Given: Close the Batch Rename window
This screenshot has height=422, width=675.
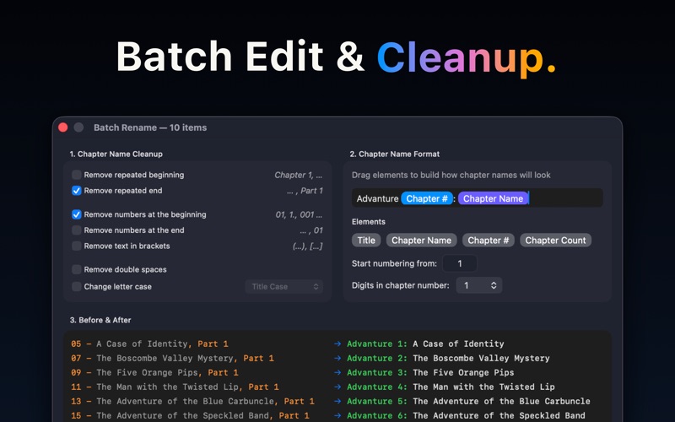Looking at the screenshot, I should pos(63,127).
